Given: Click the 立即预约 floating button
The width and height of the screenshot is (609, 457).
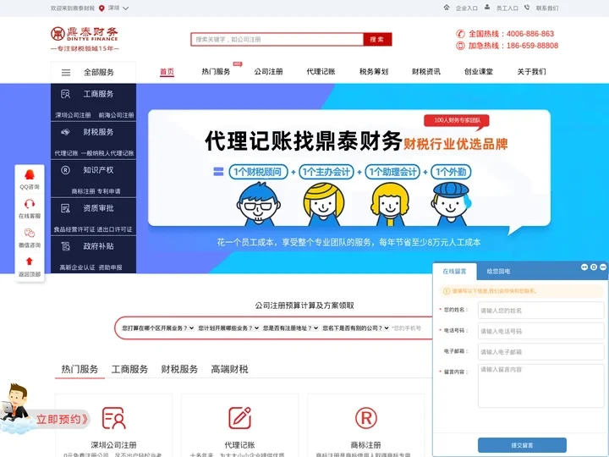Looking at the screenshot, I should (62, 419).
